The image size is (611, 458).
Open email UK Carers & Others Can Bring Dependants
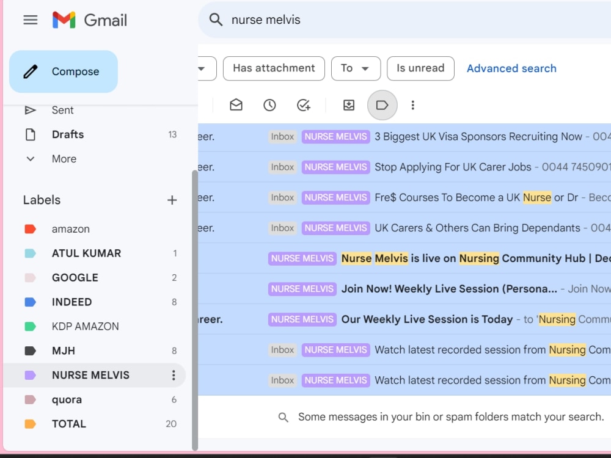(x=404, y=228)
